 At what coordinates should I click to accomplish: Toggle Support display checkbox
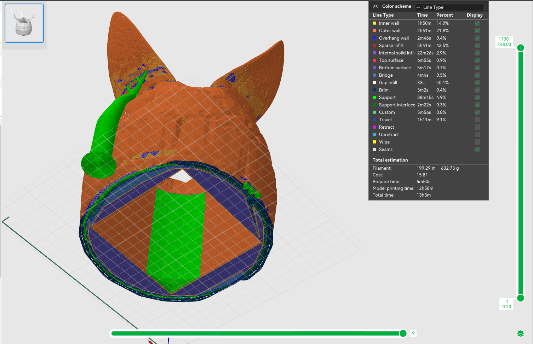[477, 98]
